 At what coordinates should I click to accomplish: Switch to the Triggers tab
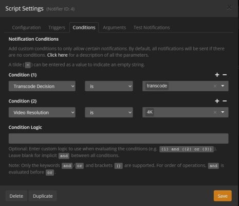coord(57,27)
